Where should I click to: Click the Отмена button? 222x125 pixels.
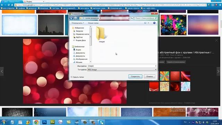click(x=150, y=76)
